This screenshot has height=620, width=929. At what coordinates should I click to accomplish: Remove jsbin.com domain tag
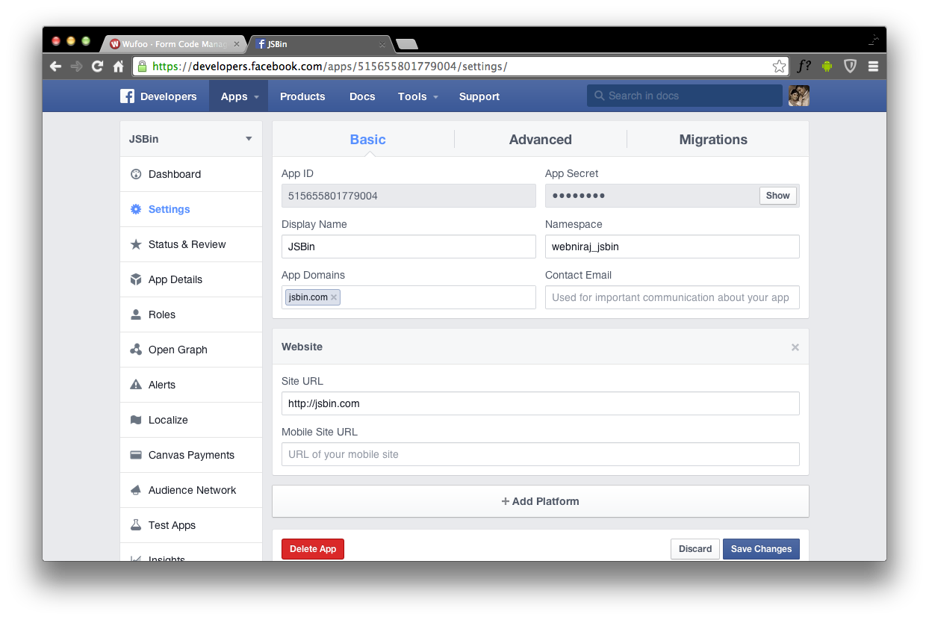tap(334, 297)
